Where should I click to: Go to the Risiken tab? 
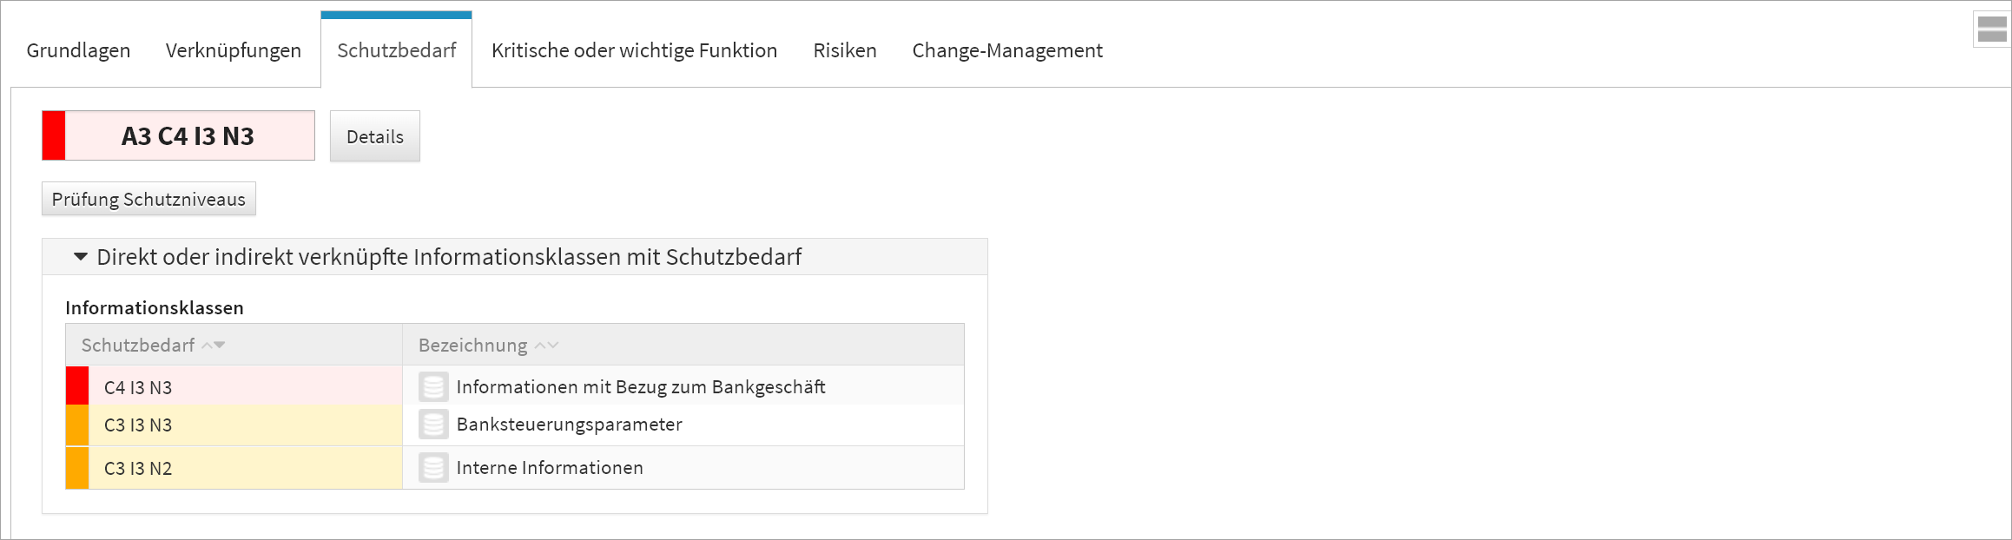tap(844, 50)
